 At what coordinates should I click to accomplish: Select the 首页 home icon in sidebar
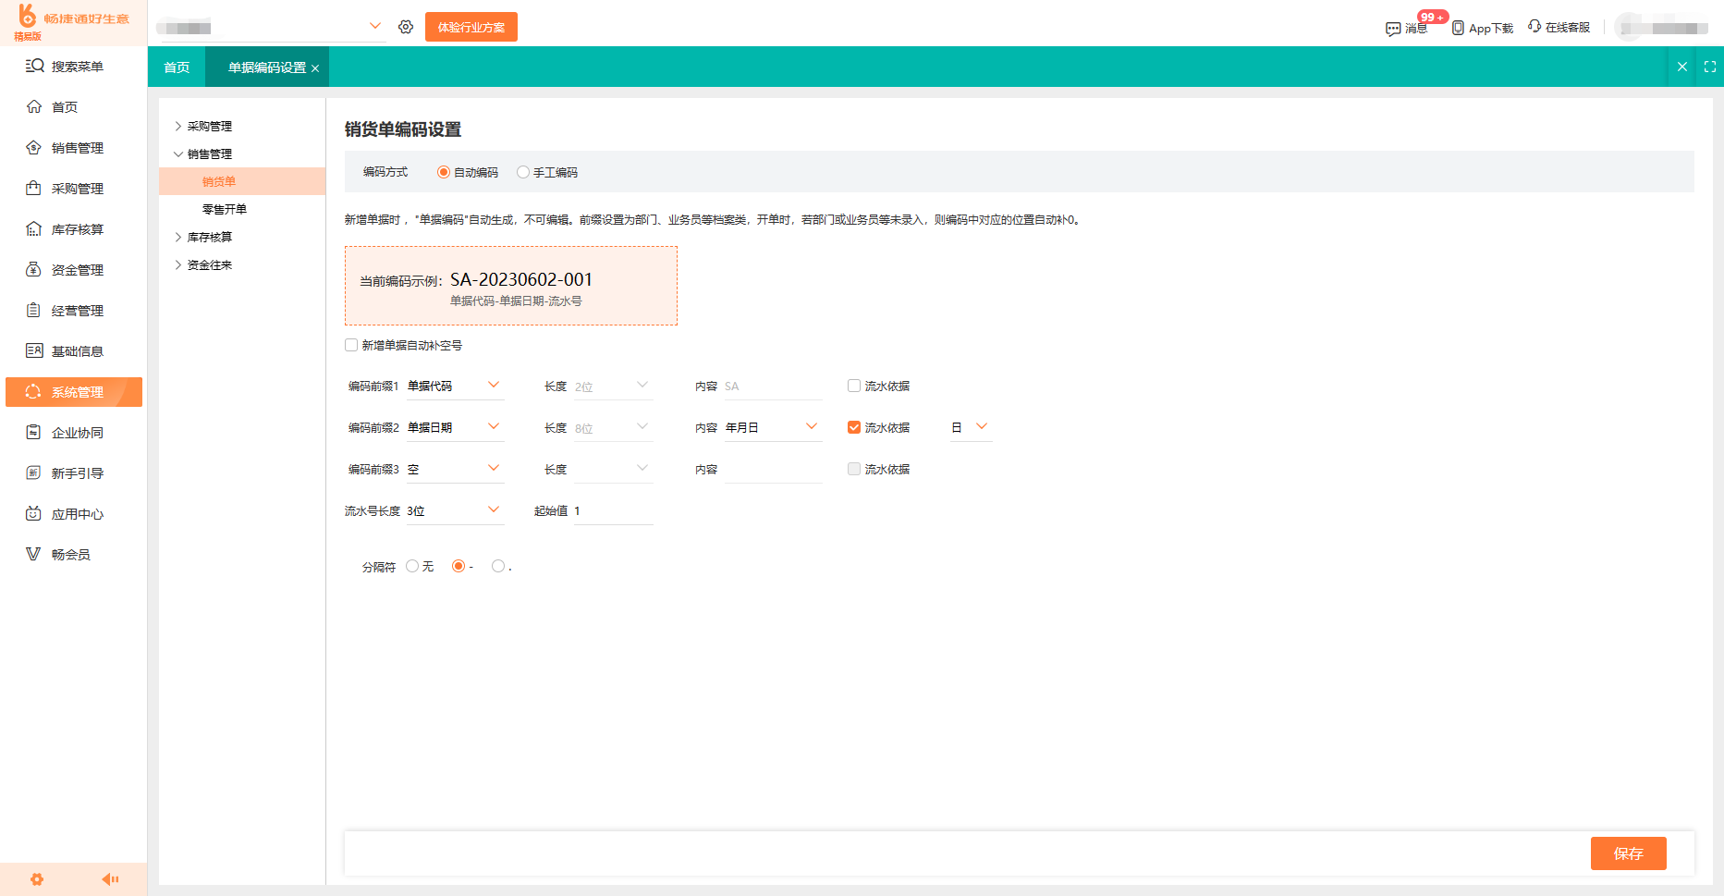pos(33,106)
